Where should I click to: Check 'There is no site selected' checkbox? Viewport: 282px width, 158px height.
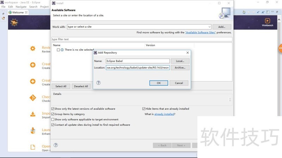tap(58, 50)
